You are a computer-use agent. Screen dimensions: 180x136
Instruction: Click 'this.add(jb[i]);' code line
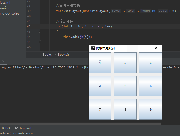(77, 37)
